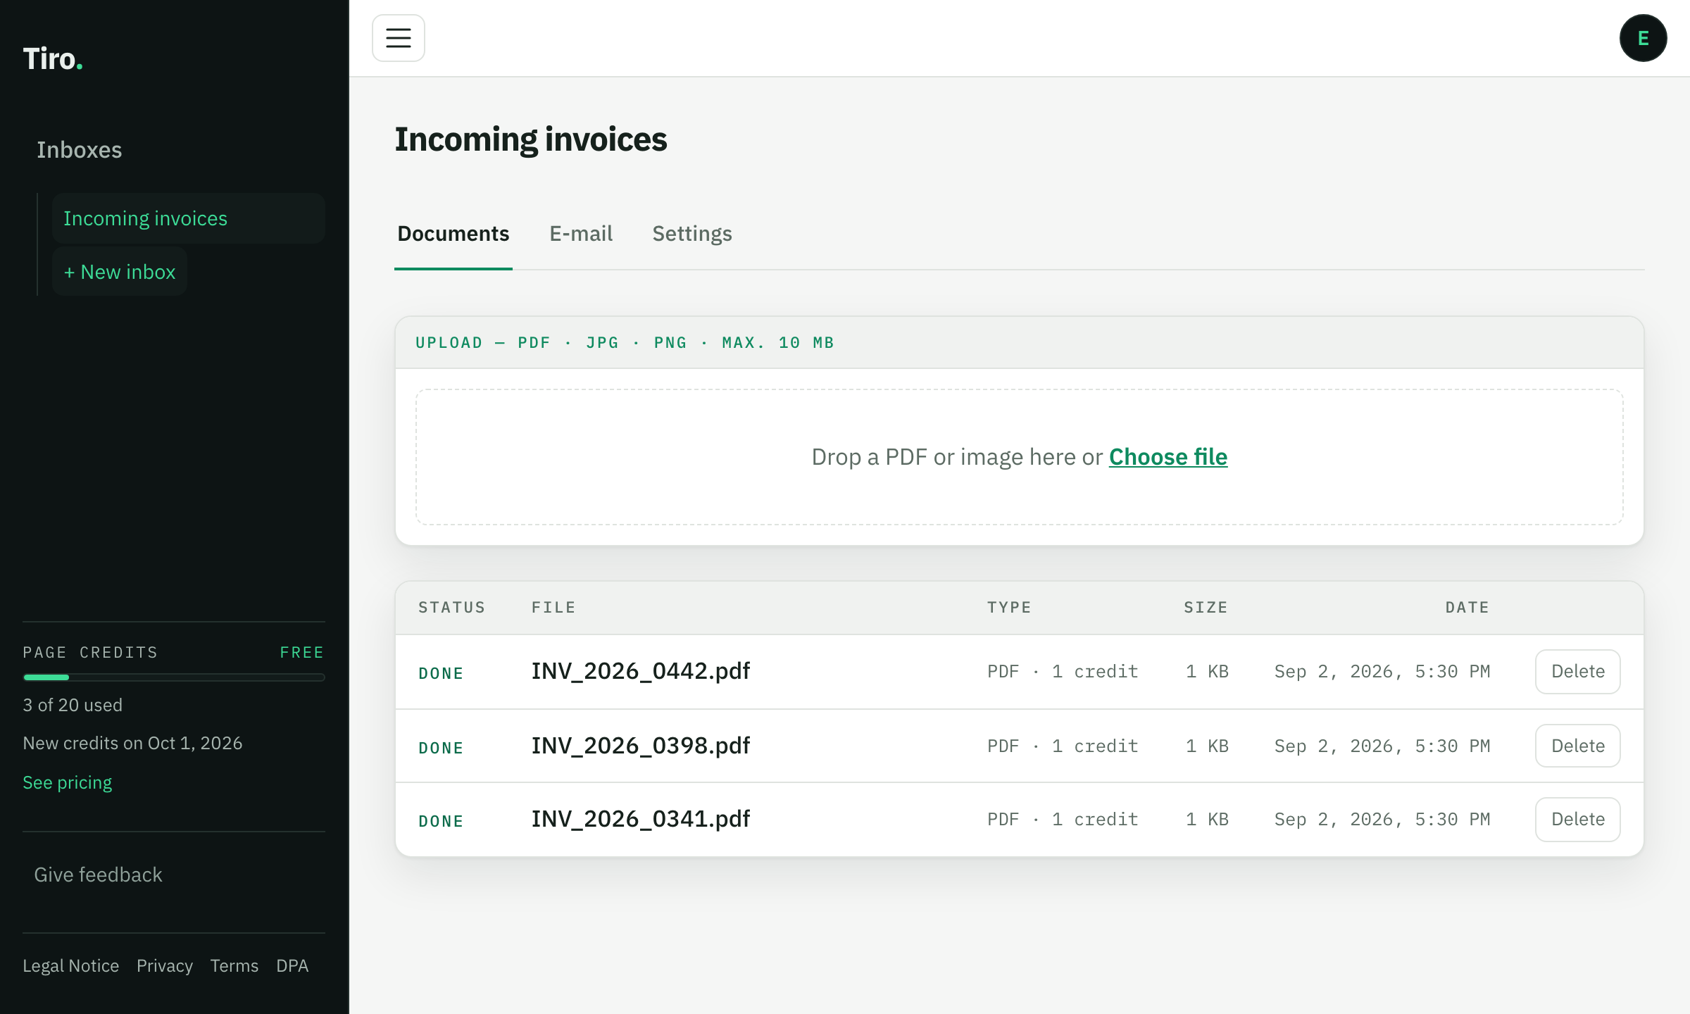This screenshot has height=1014, width=1690.
Task: Click PDF · 1 credit of INV_2026_0442.pdf
Action: 1063,672
